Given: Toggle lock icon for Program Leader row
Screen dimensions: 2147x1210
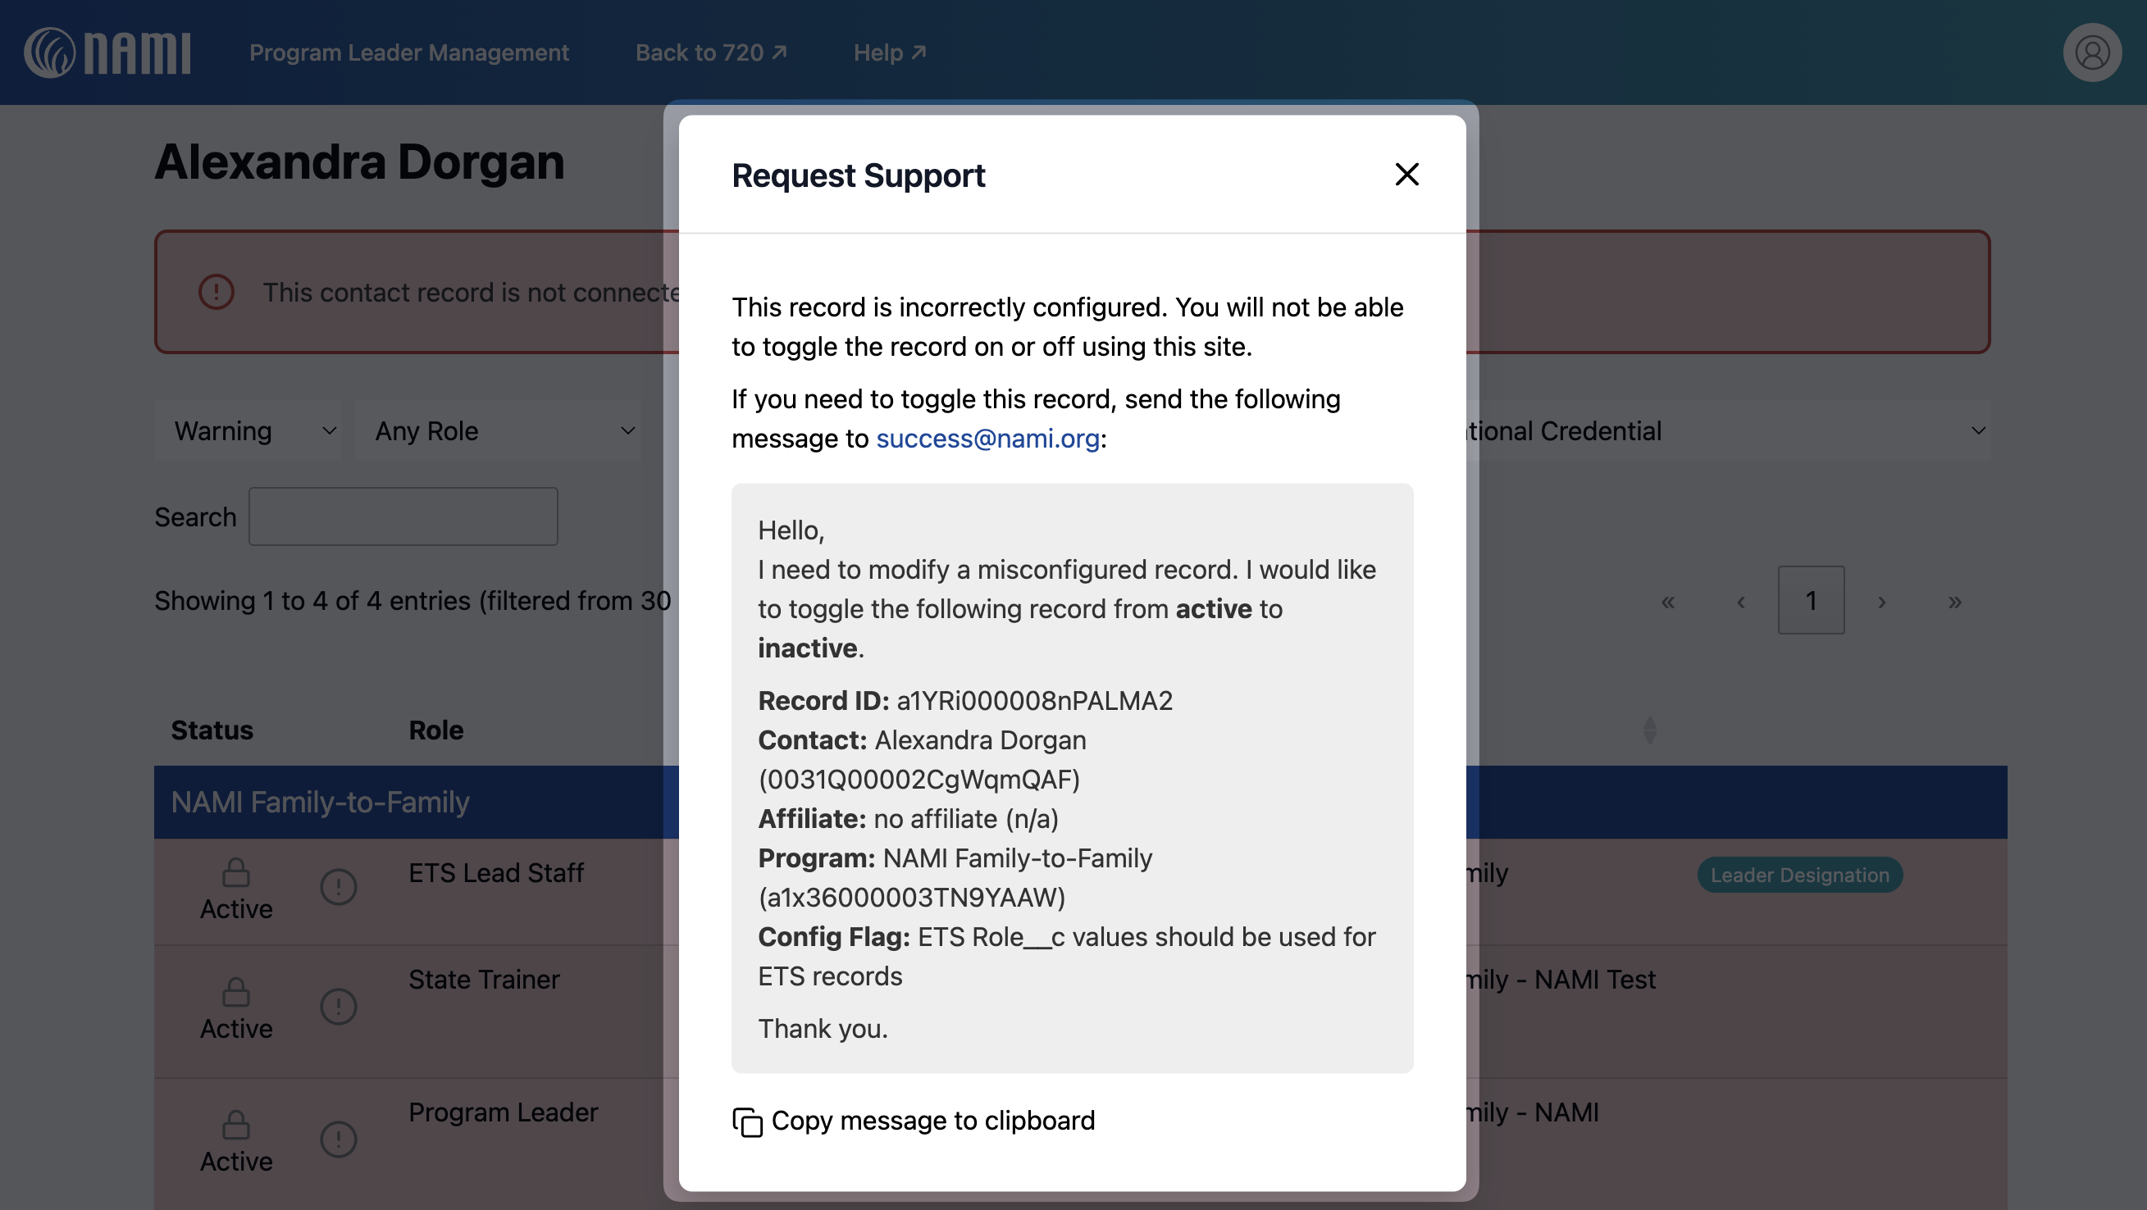Looking at the screenshot, I should (x=236, y=1125).
